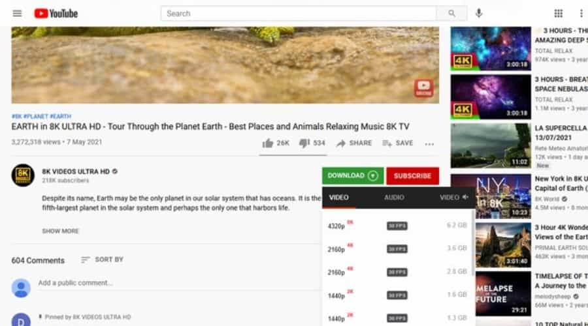Expand the Download button arrow
588x326 pixels.
coord(373,175)
